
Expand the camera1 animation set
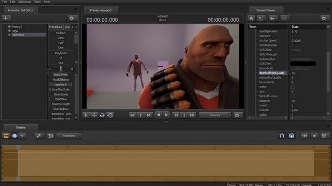[x=9, y=35]
